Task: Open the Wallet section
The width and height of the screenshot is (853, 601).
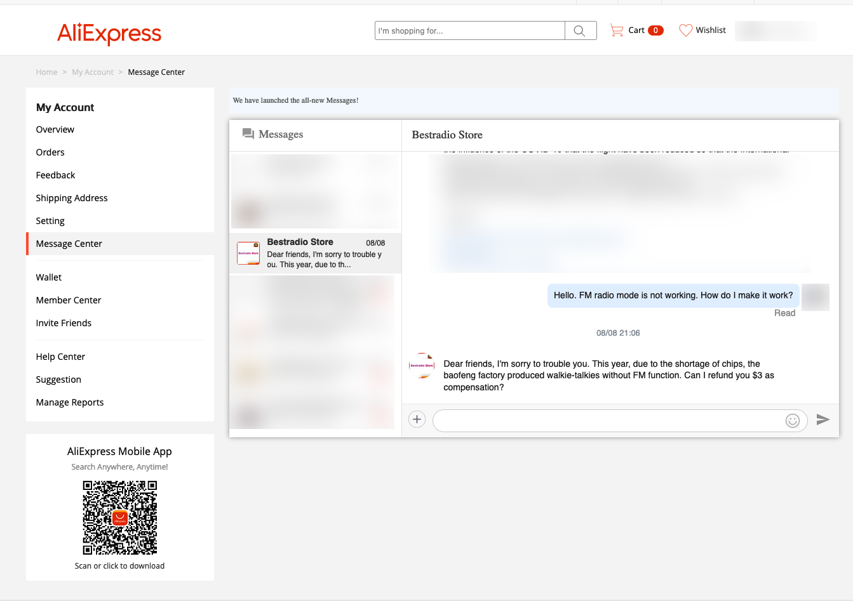Action: [x=49, y=277]
